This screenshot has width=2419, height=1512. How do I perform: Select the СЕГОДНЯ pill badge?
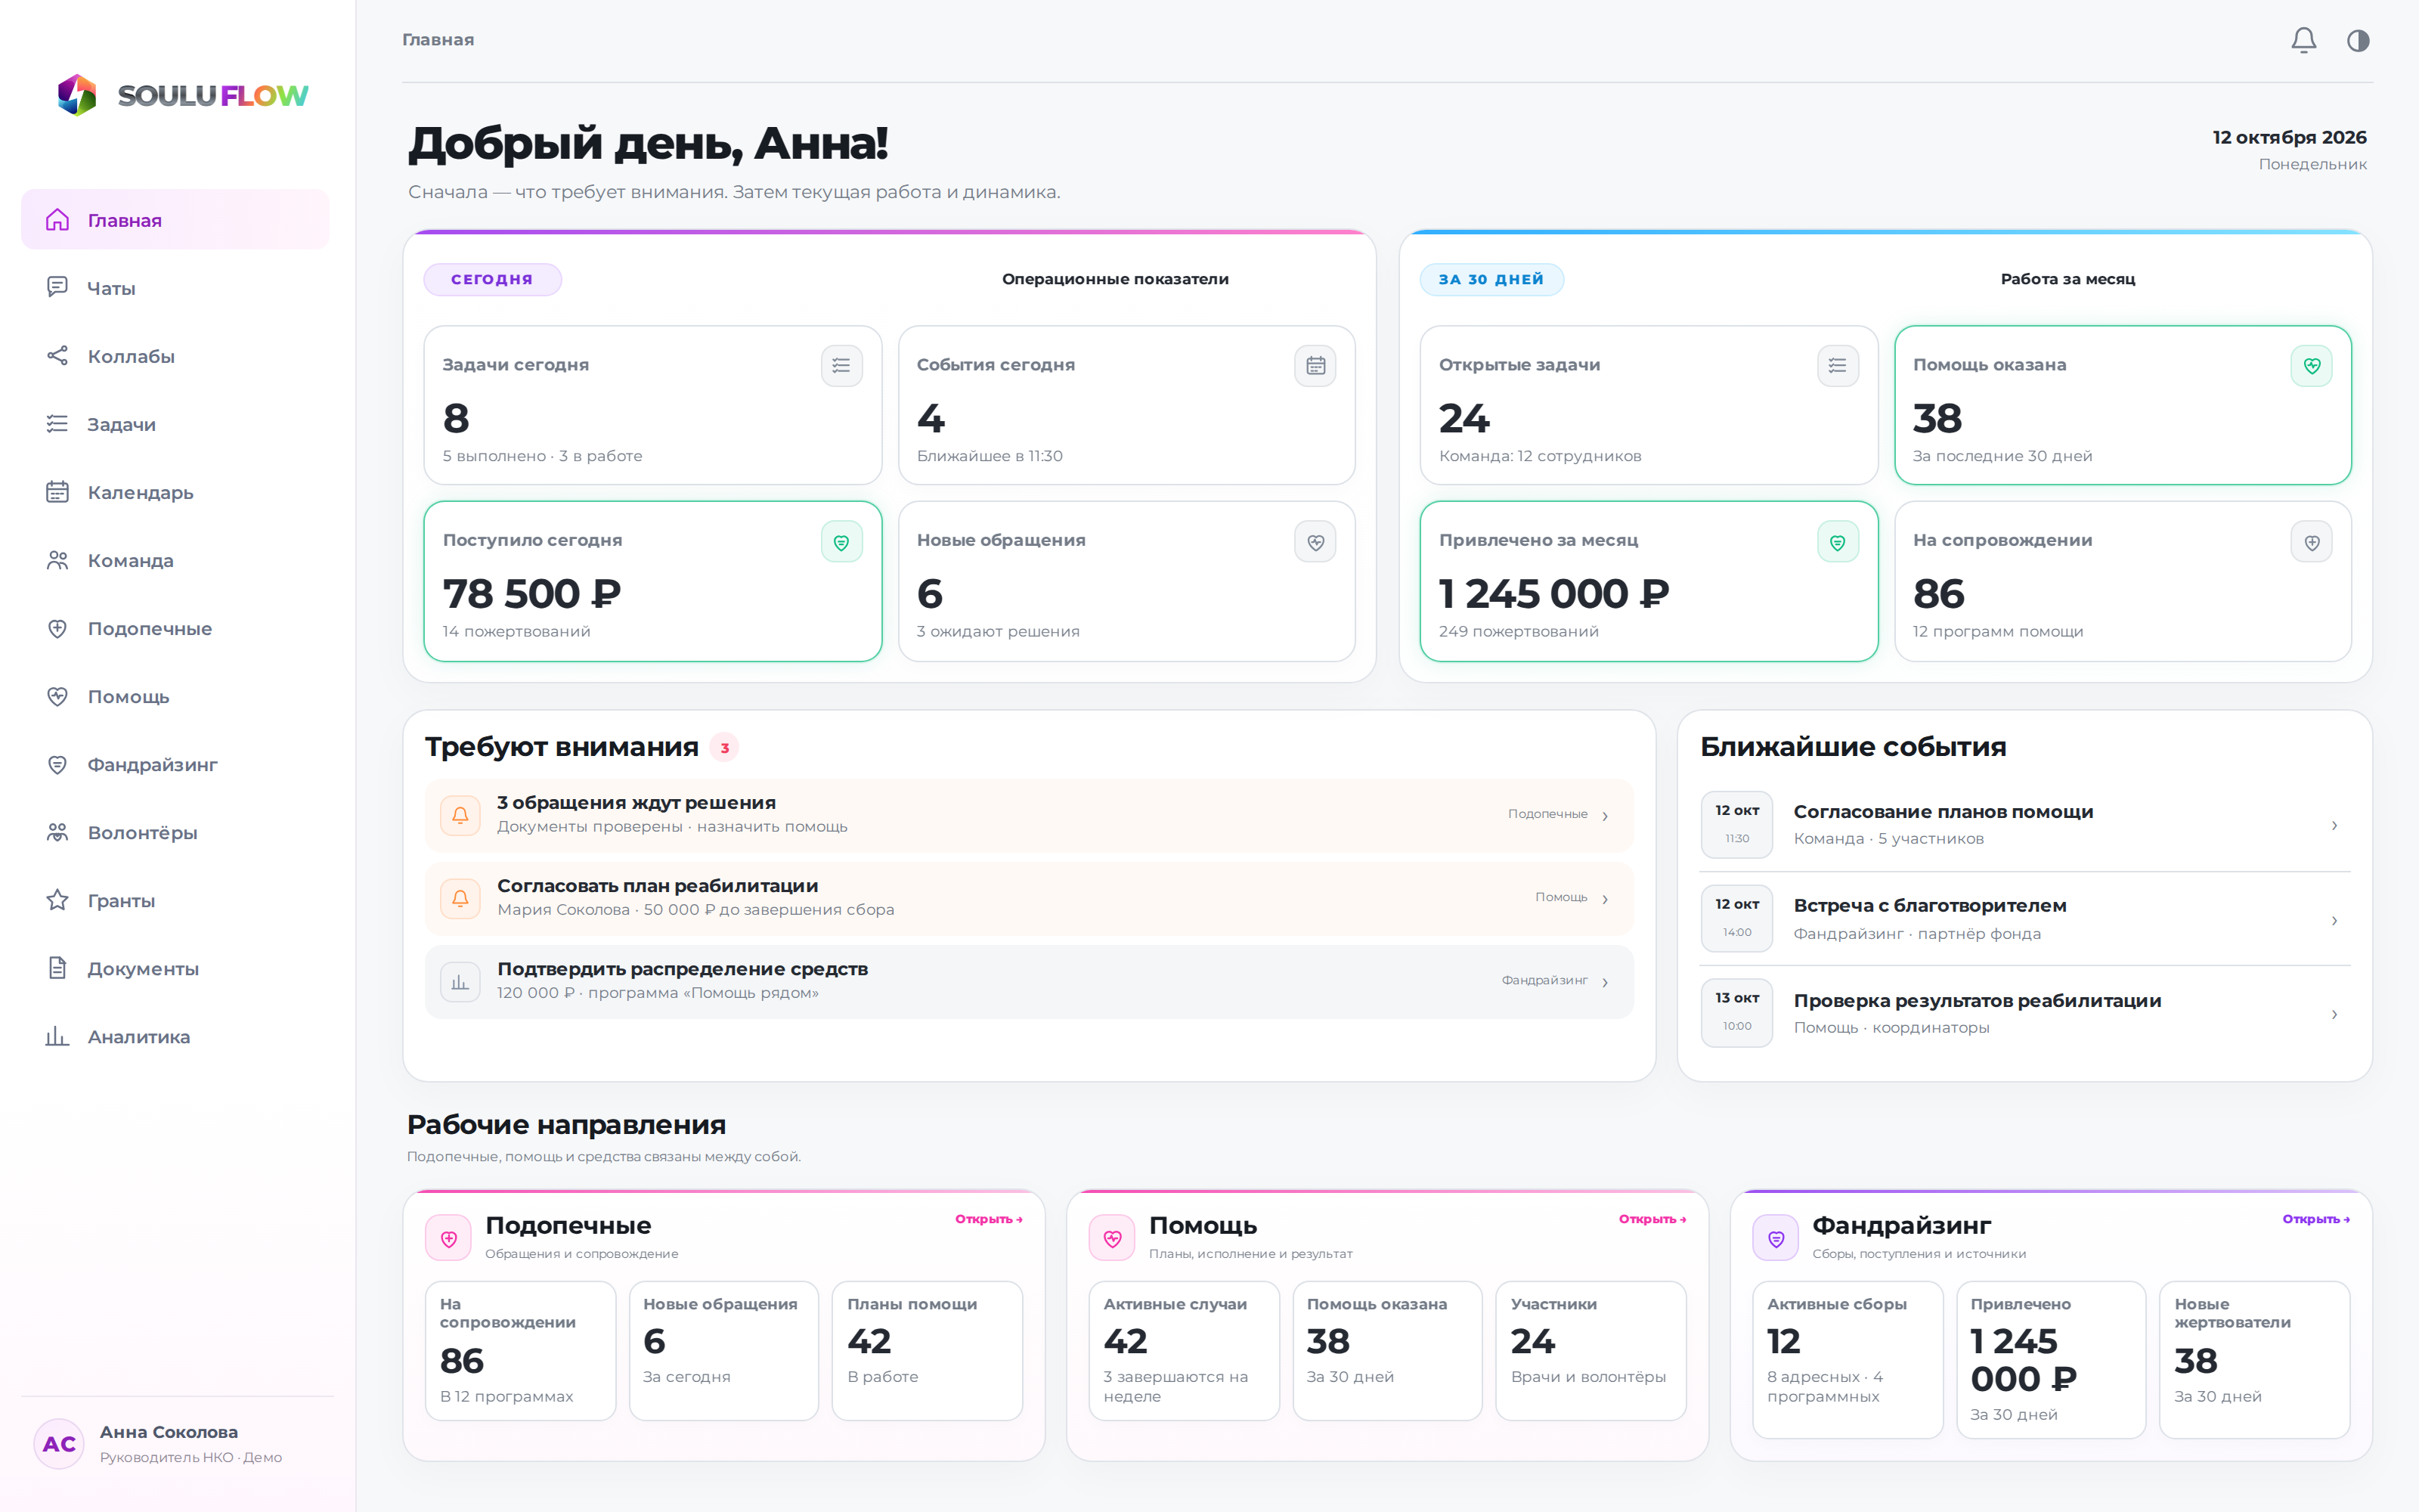[493, 279]
